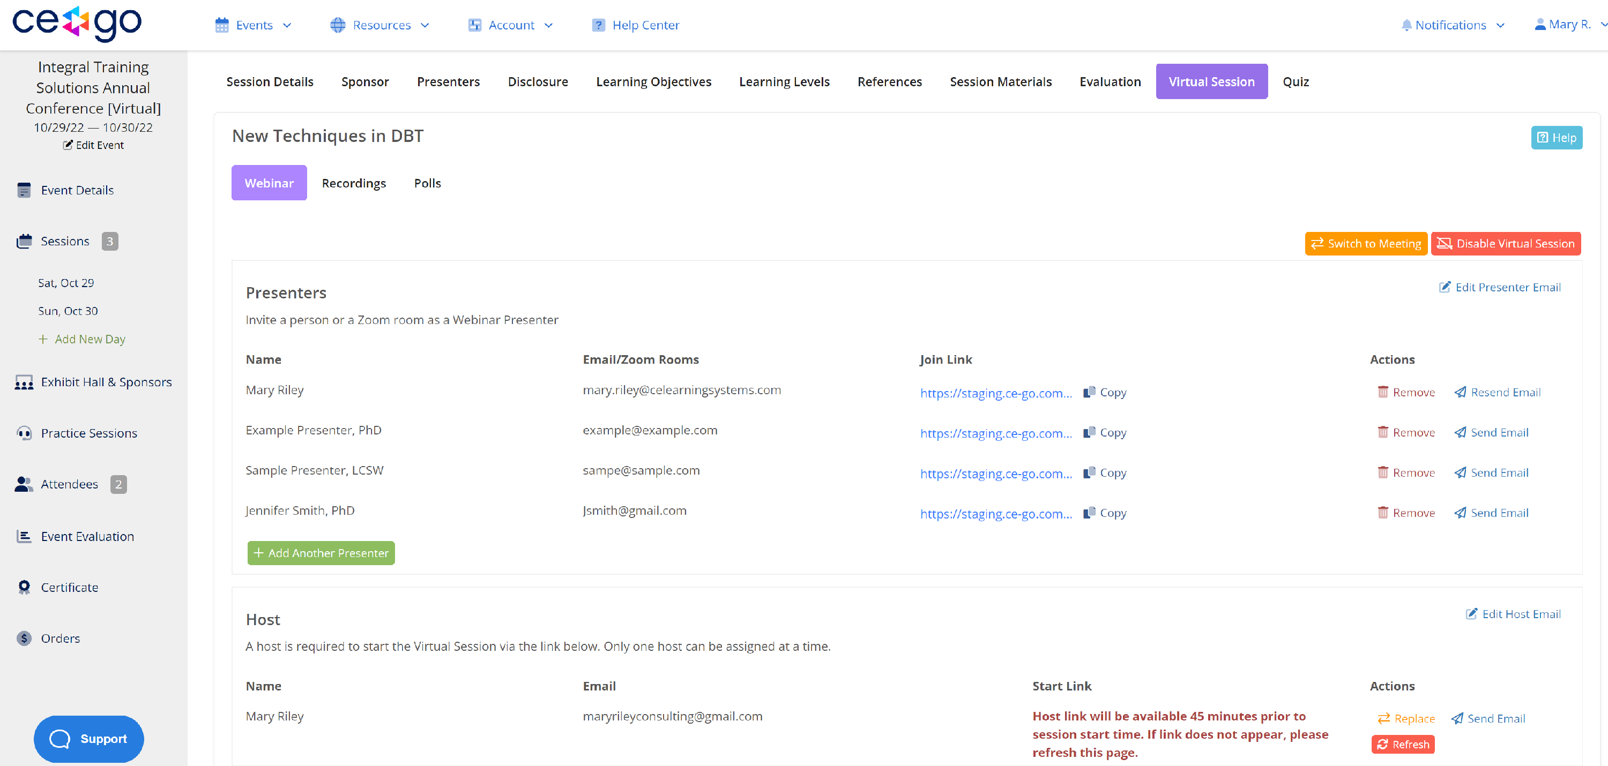The image size is (1608, 766).
Task: Click Disable Virtual Session button
Action: coord(1506,243)
